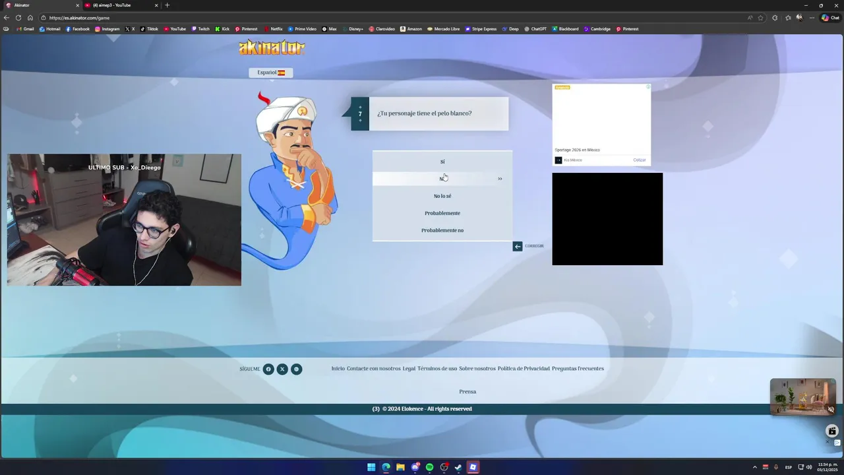Open File Explorer from the taskbar
Viewport: 844px width, 475px height.
pyautogui.click(x=400, y=467)
